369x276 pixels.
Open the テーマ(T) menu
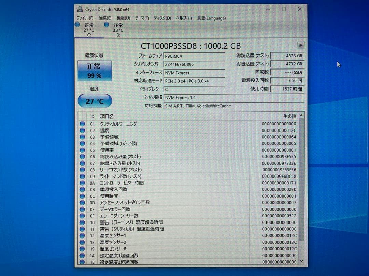[x=142, y=18]
